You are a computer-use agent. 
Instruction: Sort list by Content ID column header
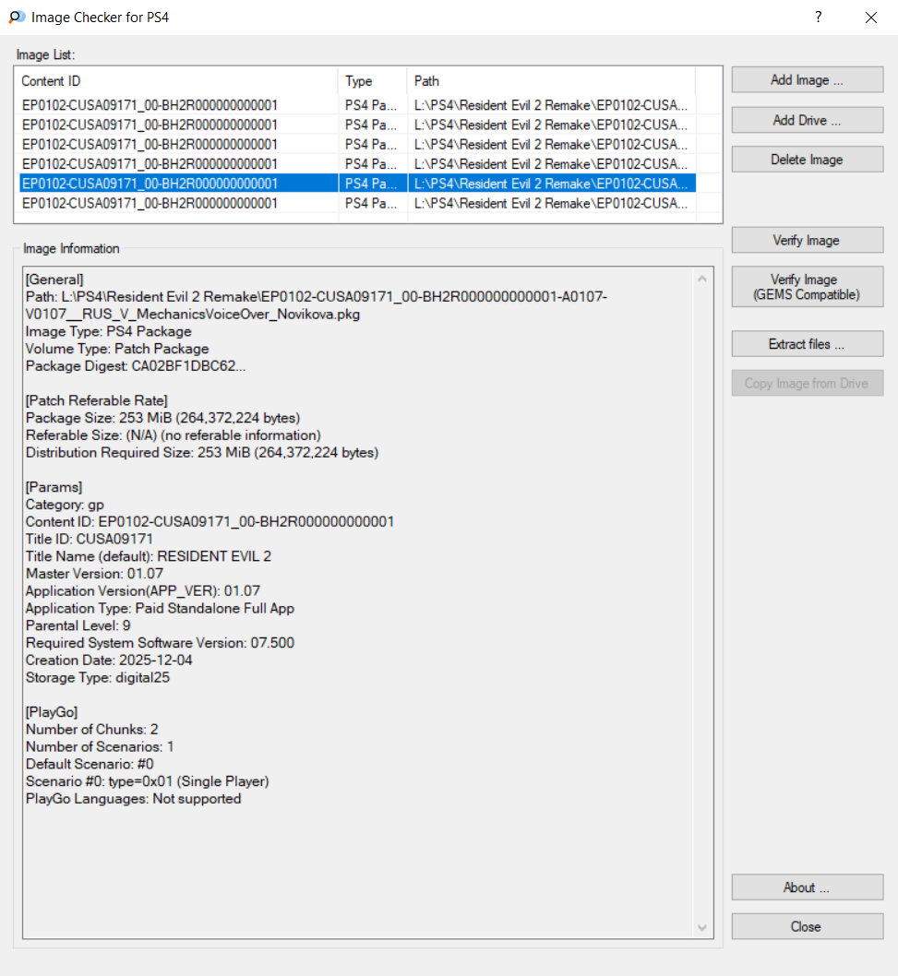pyautogui.click(x=175, y=81)
